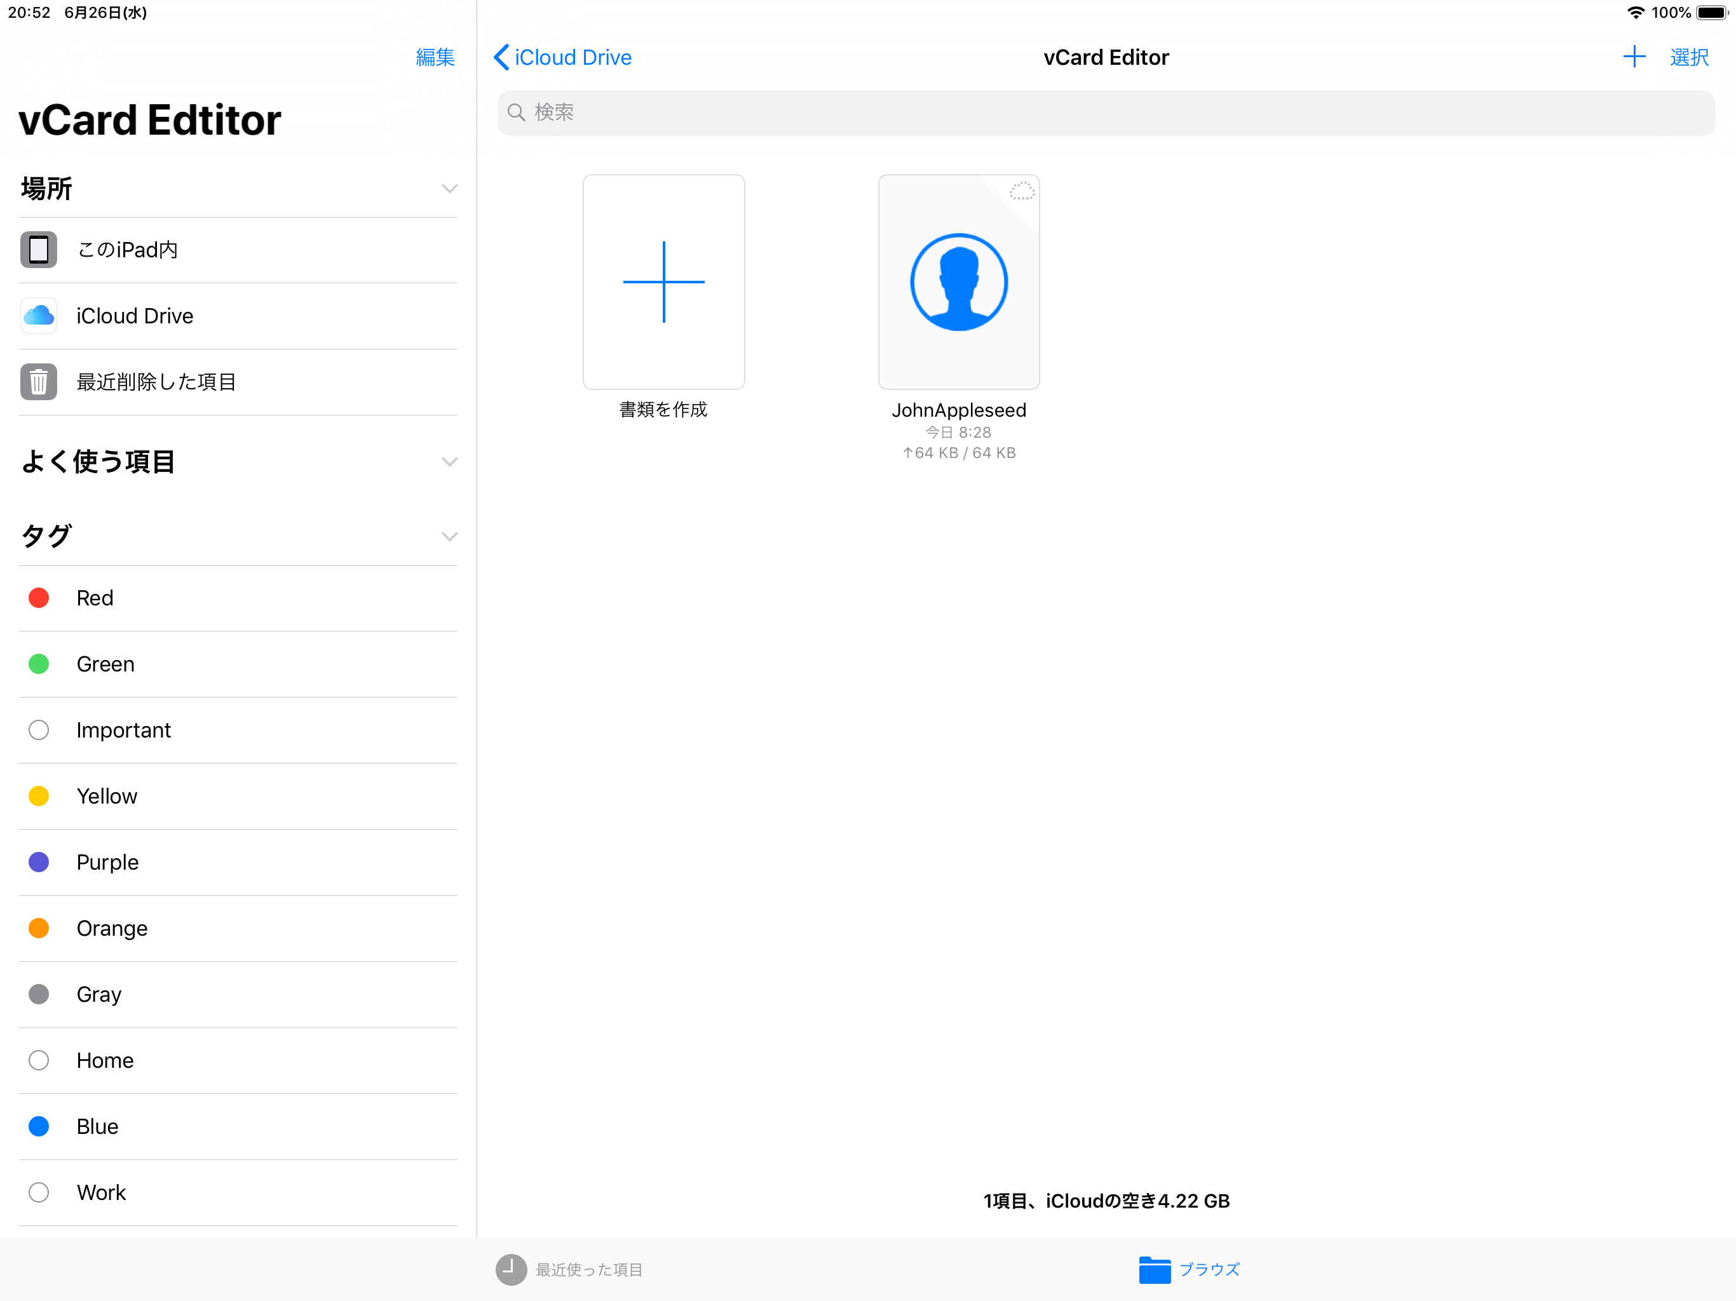Select the Important tag label

click(123, 731)
